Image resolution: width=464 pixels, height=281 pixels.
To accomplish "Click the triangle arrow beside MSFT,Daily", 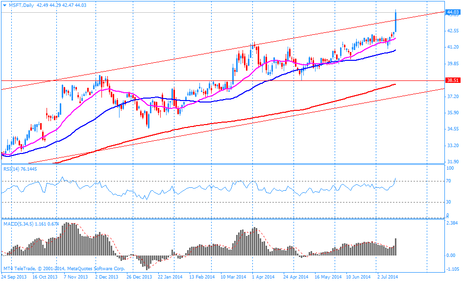I will 4,5.
